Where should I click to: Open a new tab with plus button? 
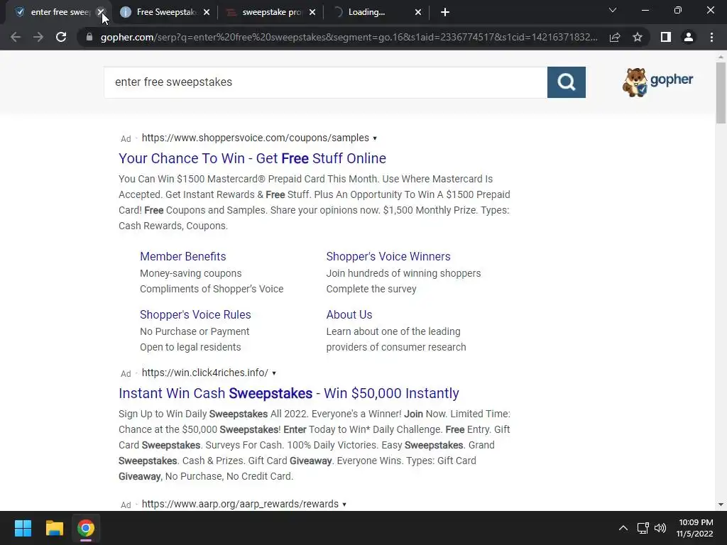click(445, 12)
